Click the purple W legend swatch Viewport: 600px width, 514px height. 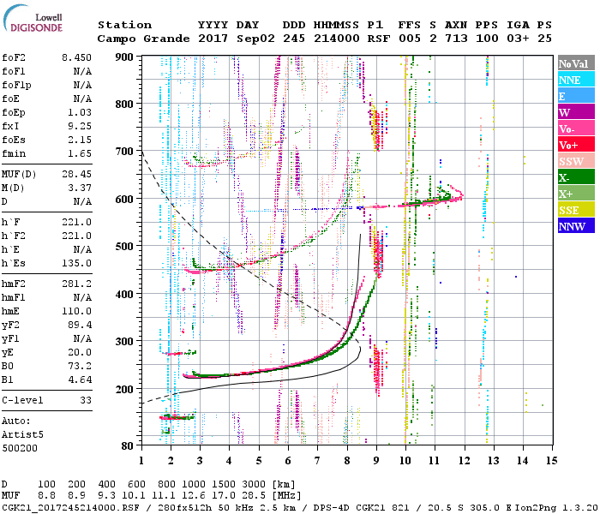575,113
